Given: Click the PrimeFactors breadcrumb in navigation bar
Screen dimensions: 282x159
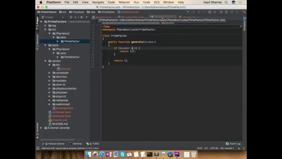Looking at the screenshot, I should 47,12.
